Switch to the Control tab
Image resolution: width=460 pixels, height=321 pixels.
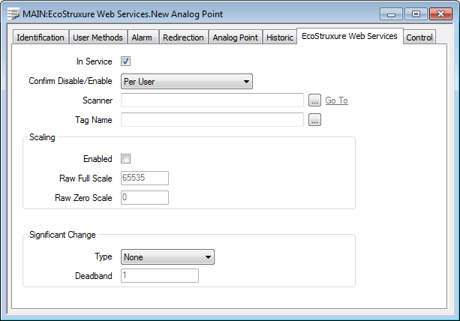tap(419, 37)
